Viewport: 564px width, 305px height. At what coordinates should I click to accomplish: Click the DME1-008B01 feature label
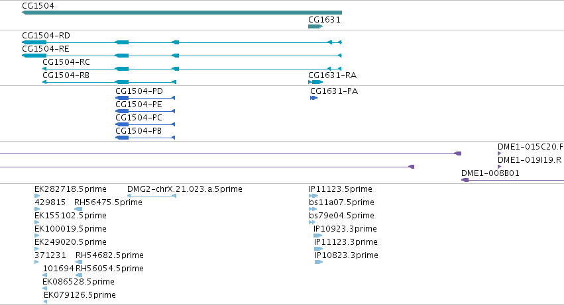490,173
